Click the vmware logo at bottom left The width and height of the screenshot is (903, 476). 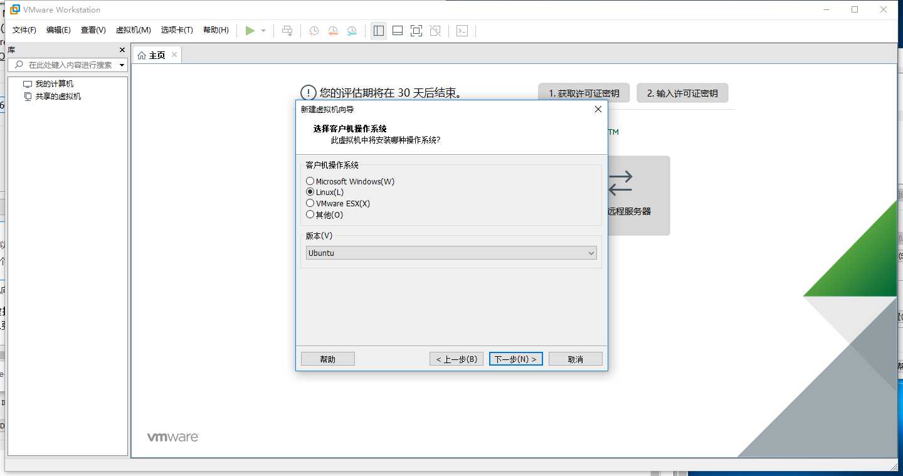[x=173, y=436]
